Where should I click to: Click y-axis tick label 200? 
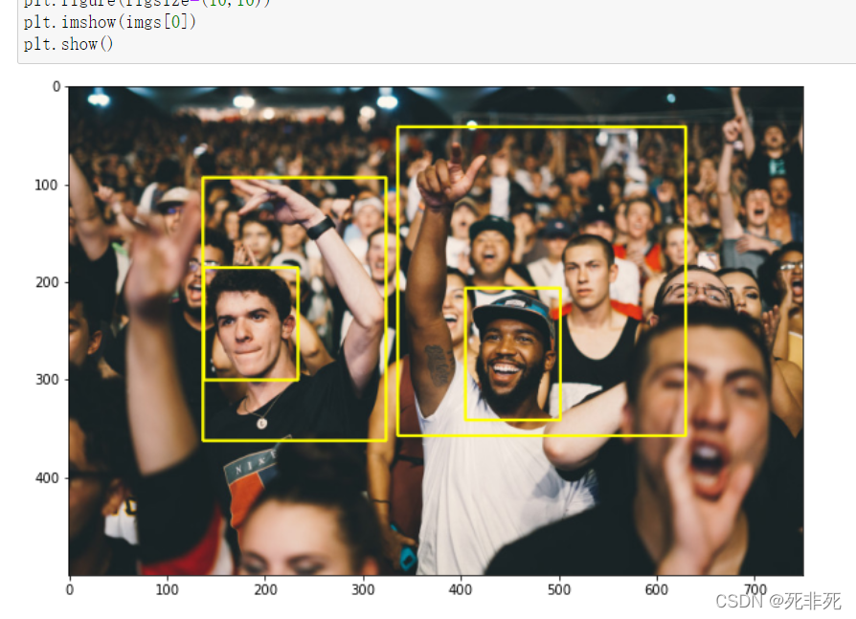(x=46, y=282)
